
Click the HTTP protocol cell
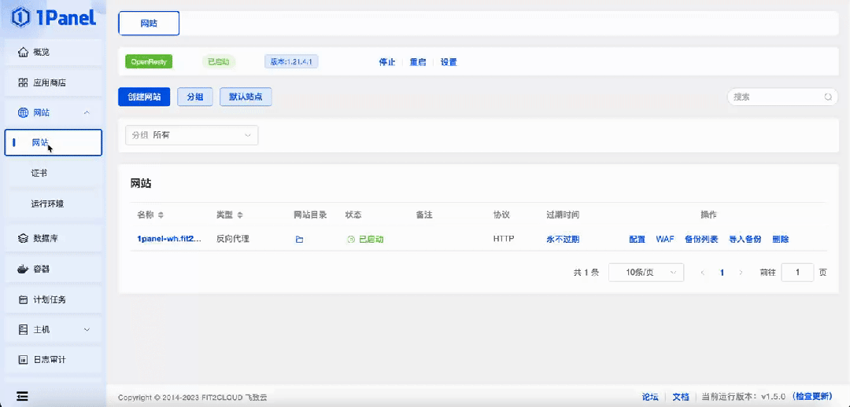coord(504,239)
